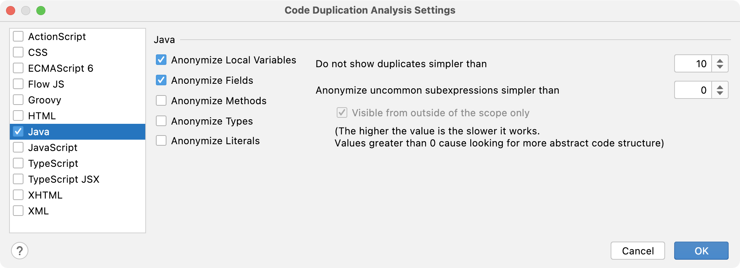The image size is (740, 268).
Task: Open the help question mark button
Action: pos(20,251)
